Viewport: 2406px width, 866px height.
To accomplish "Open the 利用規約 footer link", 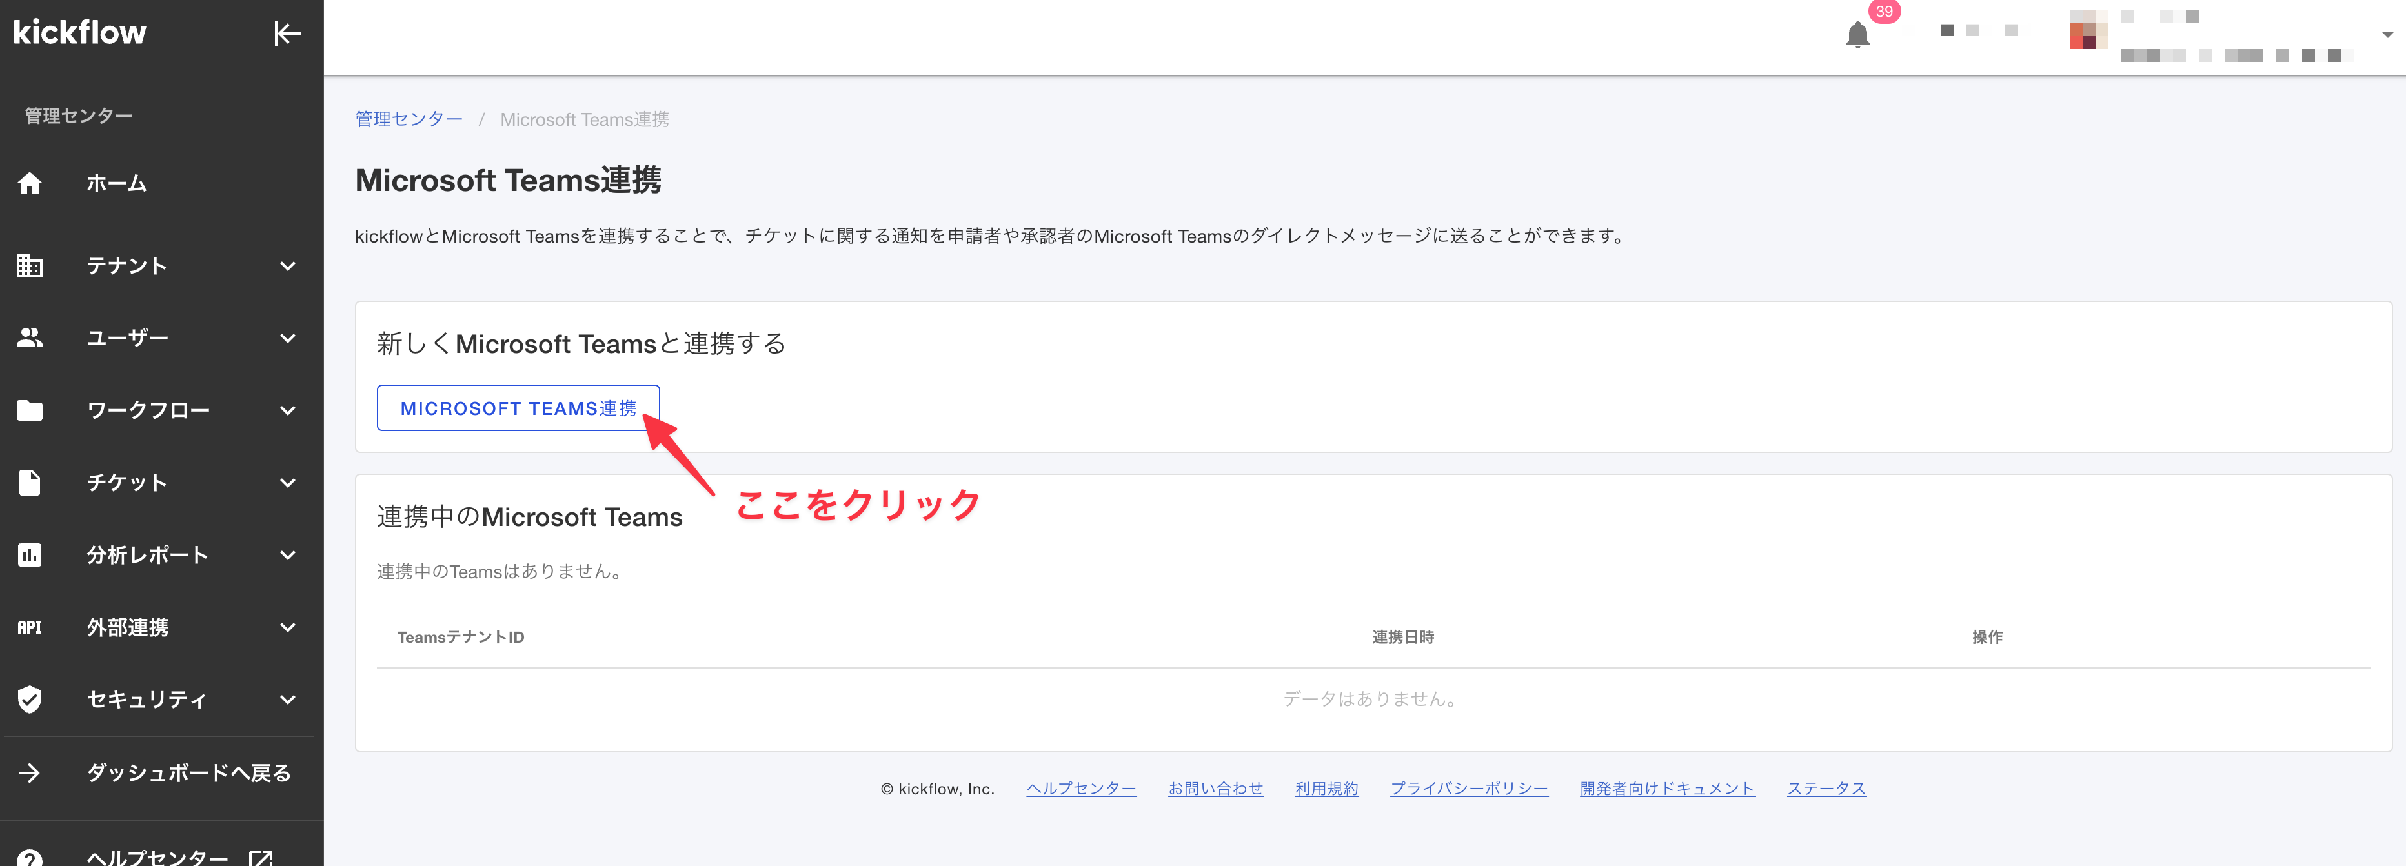I will point(1326,789).
